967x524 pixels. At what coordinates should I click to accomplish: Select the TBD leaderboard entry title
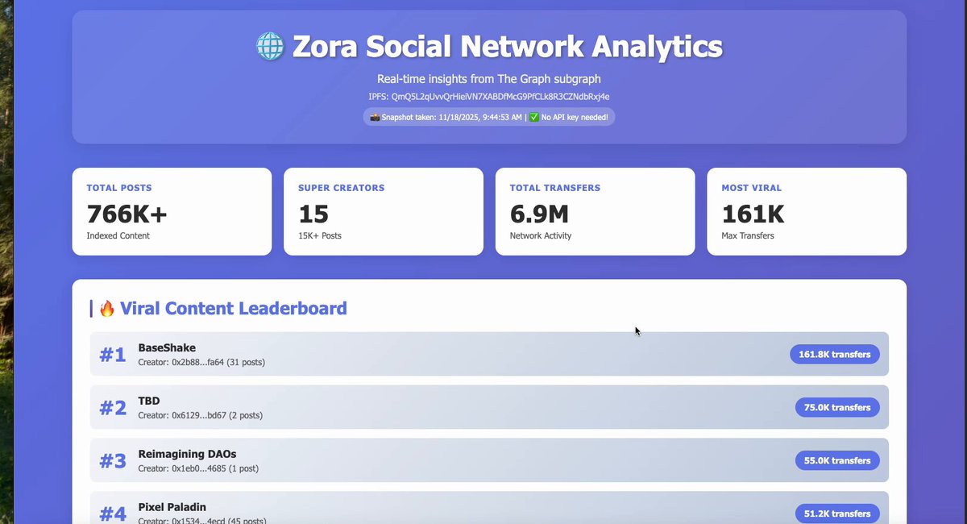click(149, 401)
